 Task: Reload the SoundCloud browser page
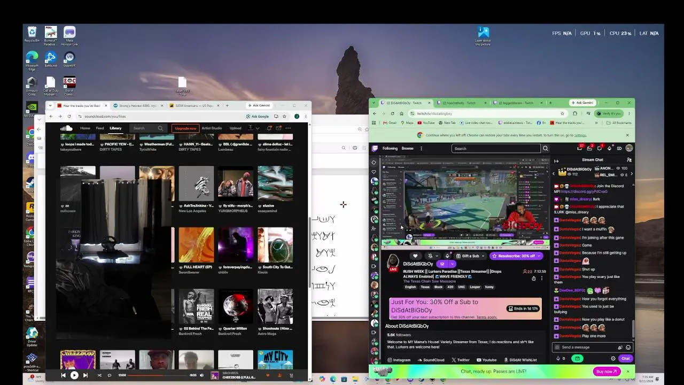pos(69,116)
